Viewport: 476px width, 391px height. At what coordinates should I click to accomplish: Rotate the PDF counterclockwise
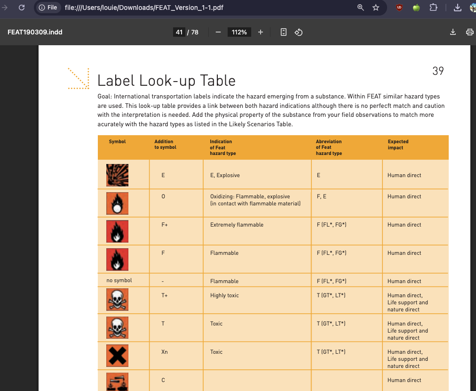click(x=298, y=32)
